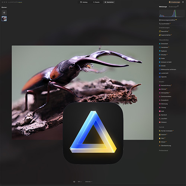Screen dimensions: 186x186
Task: Switch to the Bearbeiten tab
Action: click(x=109, y=2)
